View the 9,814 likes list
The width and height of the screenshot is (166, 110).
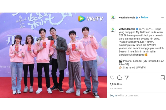(x=116, y=84)
